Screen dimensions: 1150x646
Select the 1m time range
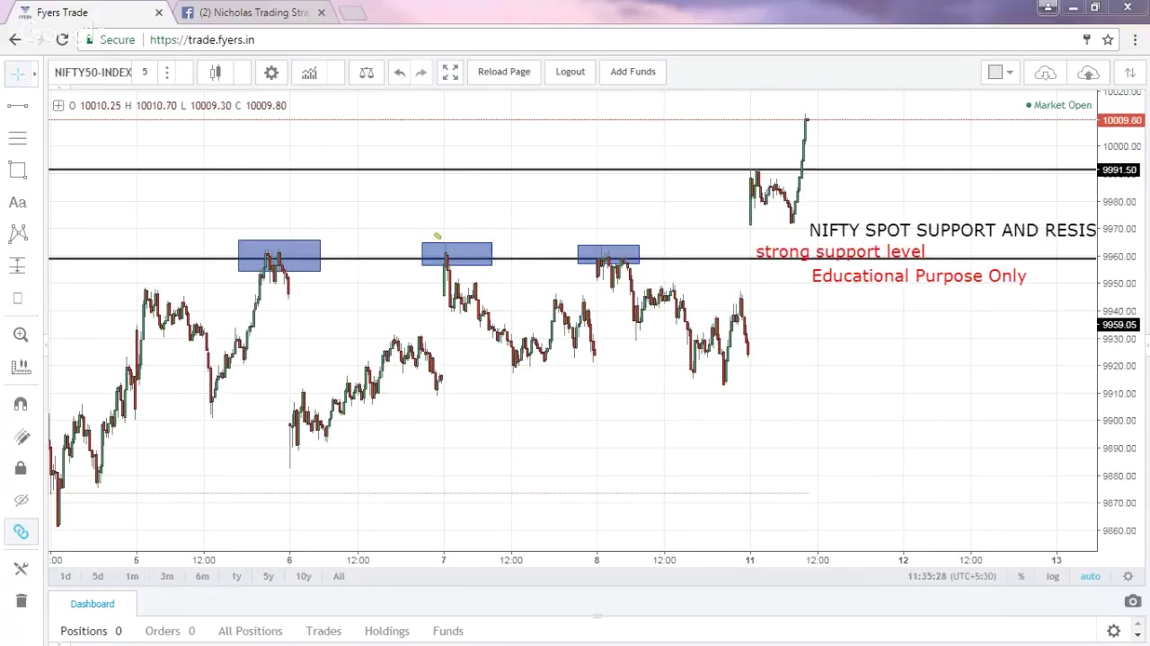tap(132, 576)
